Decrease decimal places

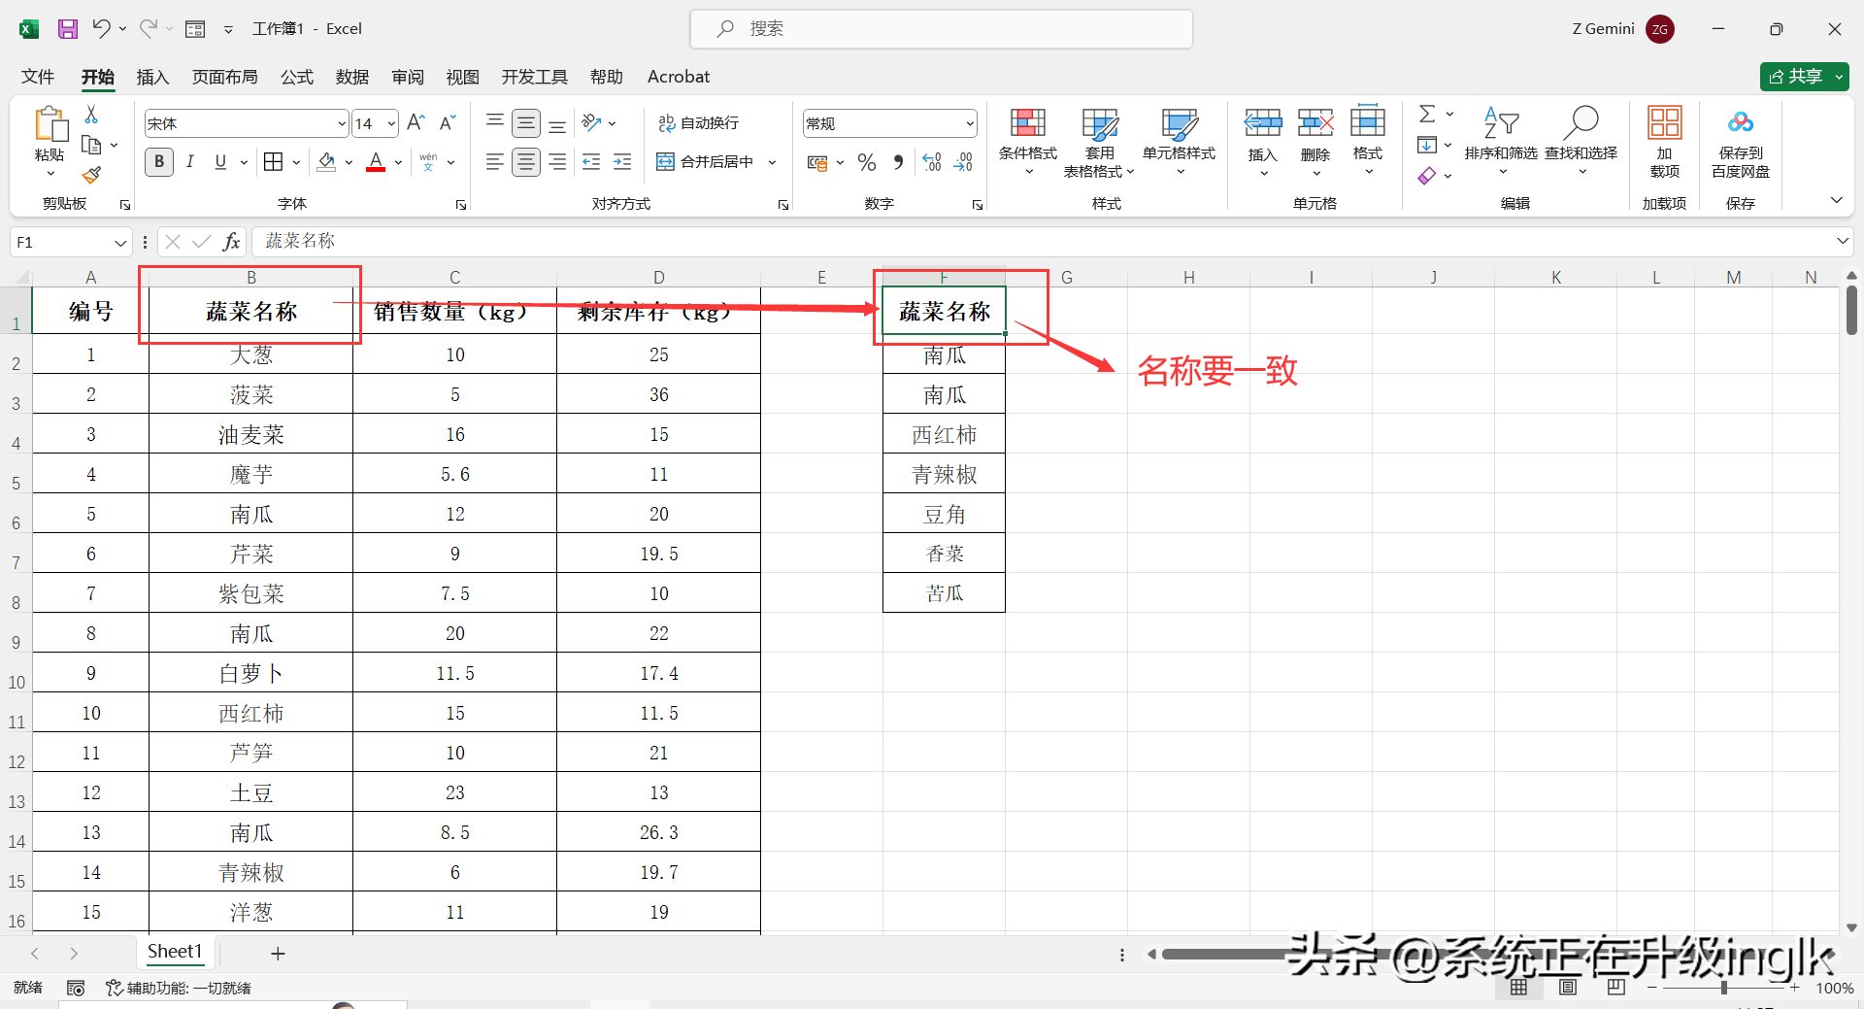[963, 162]
